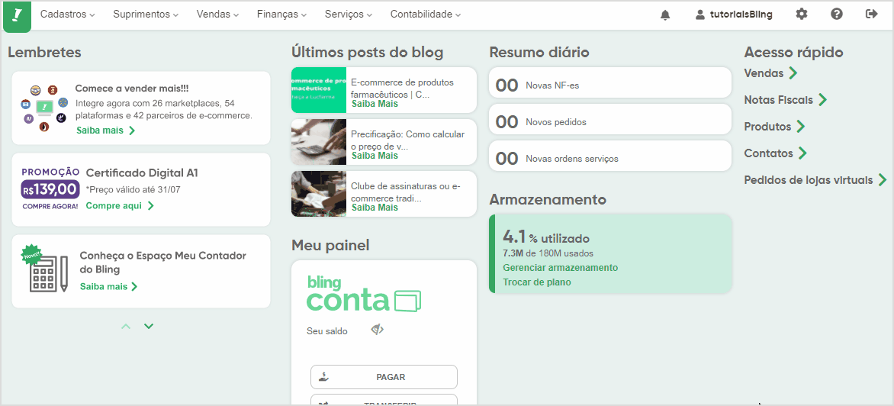Screen dimensions: 894x406
Task: Open the help question mark icon
Action: [837, 14]
